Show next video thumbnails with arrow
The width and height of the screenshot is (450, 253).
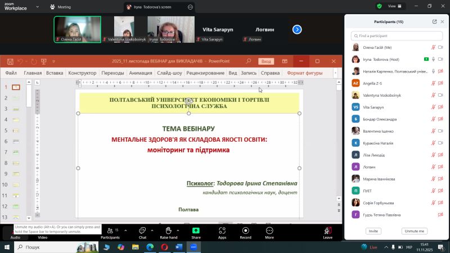point(297,29)
